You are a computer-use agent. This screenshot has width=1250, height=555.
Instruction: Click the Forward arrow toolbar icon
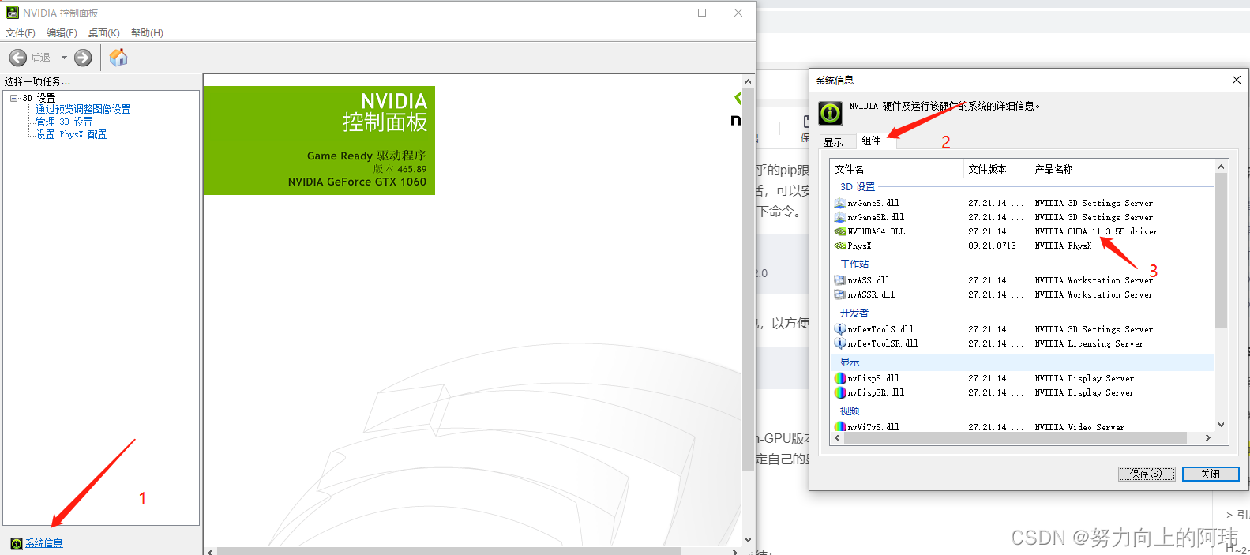click(83, 58)
